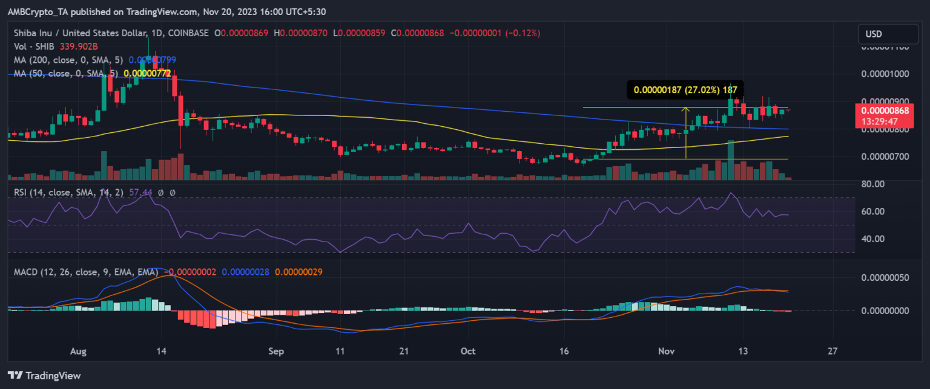Click the Vol SHIB volume legend
Image resolution: width=930 pixels, height=389 pixels.
pyautogui.click(x=33, y=45)
